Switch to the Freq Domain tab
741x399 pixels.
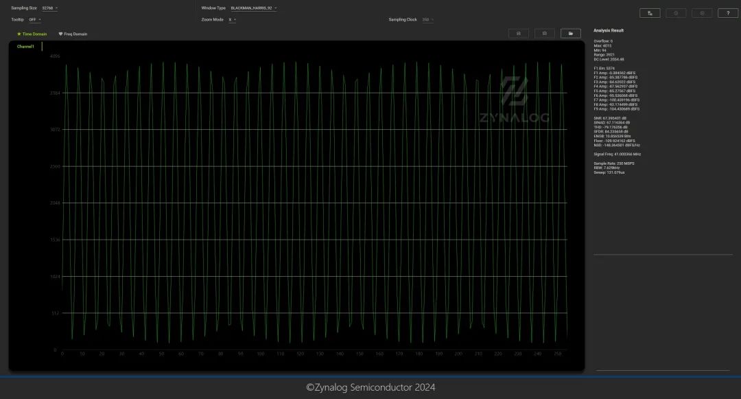tap(75, 34)
